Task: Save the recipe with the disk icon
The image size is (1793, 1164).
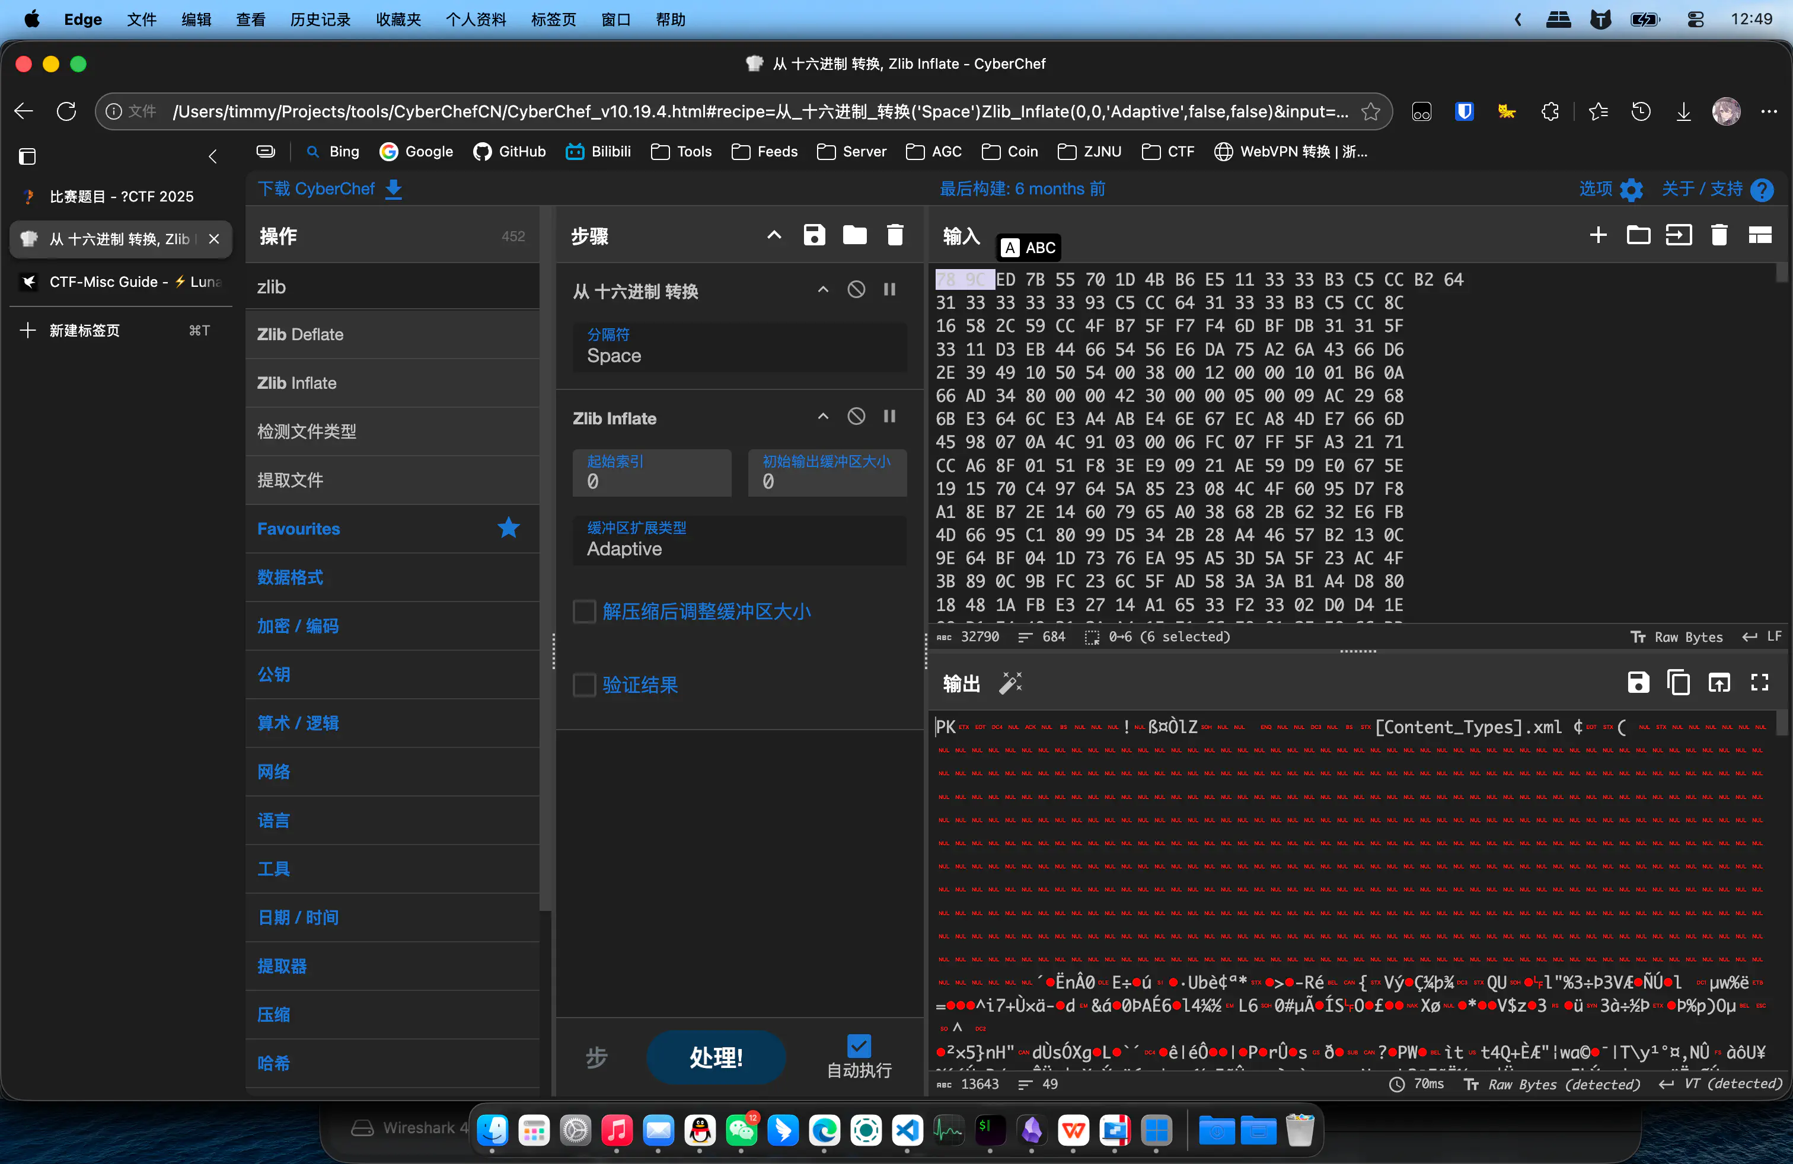Action: click(x=813, y=236)
